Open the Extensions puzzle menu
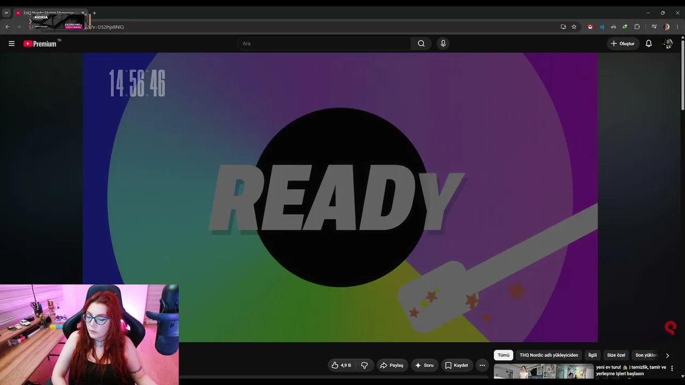The height and width of the screenshot is (385, 685). pos(637,27)
